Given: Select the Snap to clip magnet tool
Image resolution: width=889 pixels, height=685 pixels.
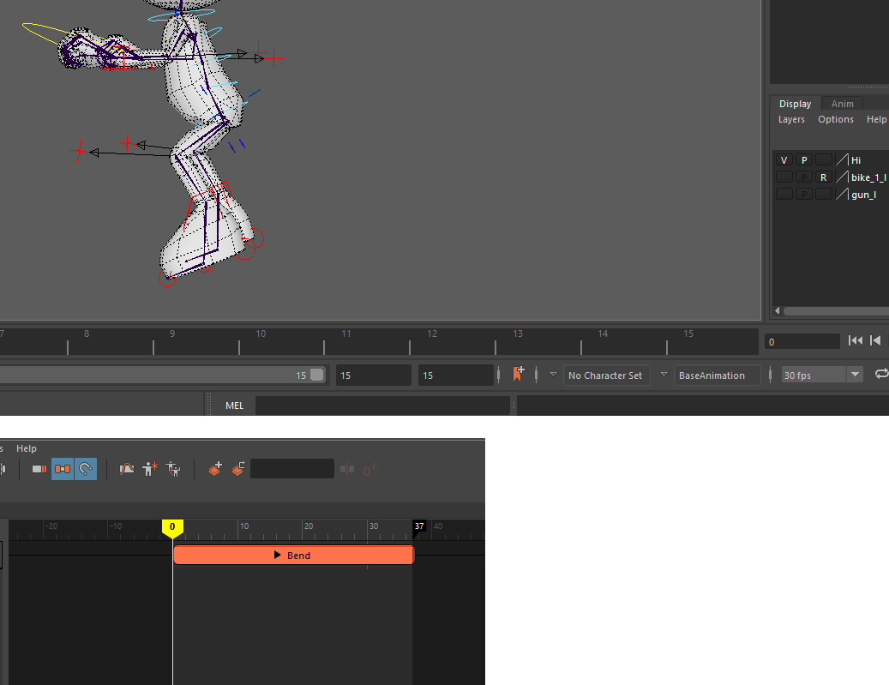Looking at the screenshot, I should 86,468.
